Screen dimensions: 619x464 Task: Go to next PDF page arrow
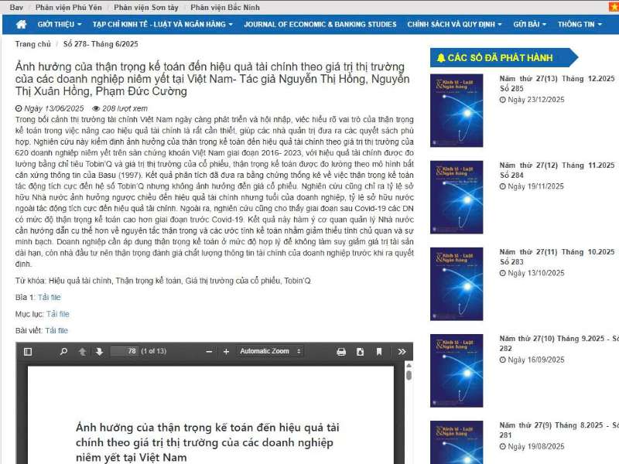pos(99,352)
